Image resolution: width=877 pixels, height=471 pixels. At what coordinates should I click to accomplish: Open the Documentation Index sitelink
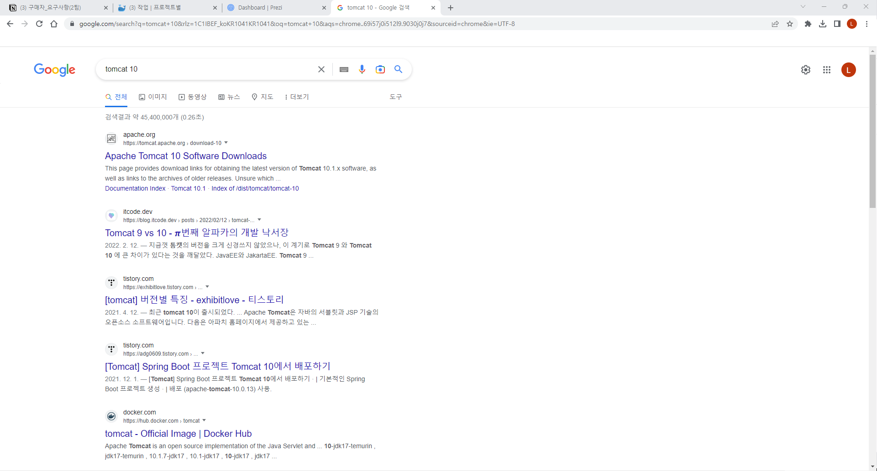tap(135, 188)
